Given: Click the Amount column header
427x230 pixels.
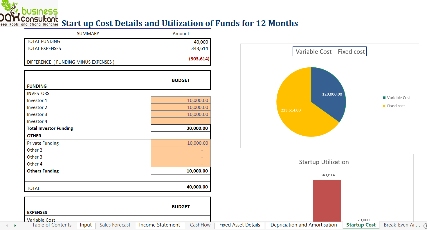Looking at the screenshot, I should 181,34.
